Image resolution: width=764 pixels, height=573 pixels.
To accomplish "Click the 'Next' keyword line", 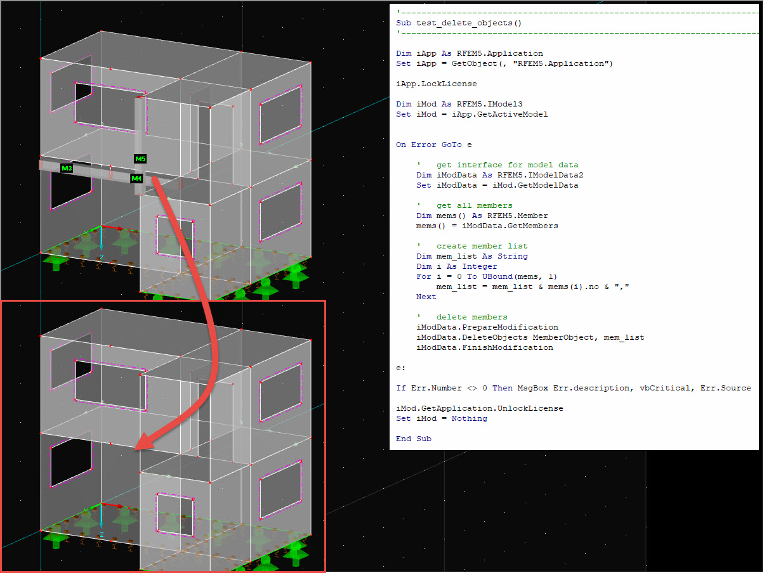I will (x=426, y=297).
